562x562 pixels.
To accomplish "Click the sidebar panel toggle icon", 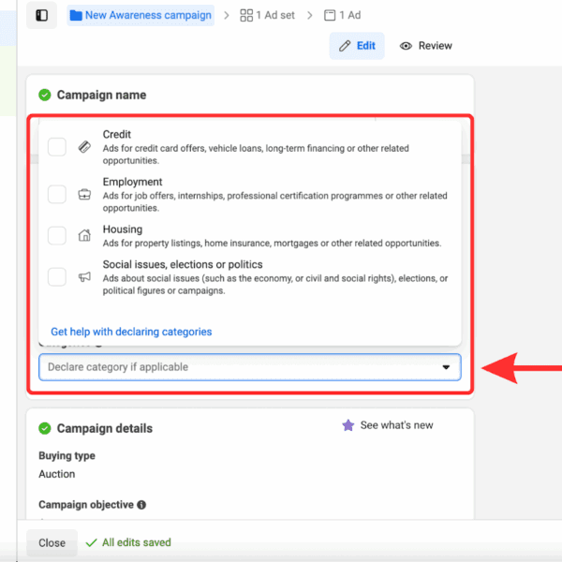I will [x=41, y=16].
